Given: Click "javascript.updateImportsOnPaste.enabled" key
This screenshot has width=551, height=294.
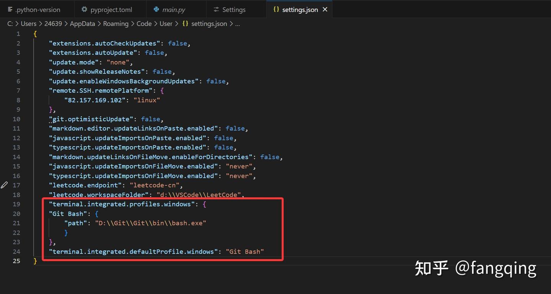Looking at the screenshot, I should pyautogui.click(x=127, y=138).
